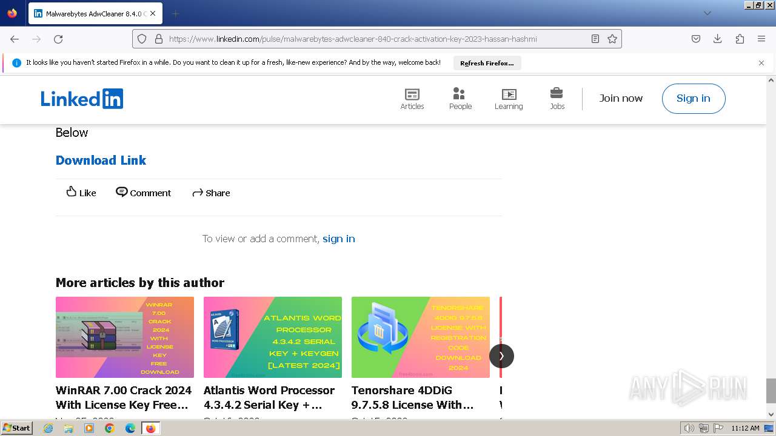776x436 pixels.
Task: Open WinRAR 7.00 Crack article thumbnail
Action: [125, 337]
